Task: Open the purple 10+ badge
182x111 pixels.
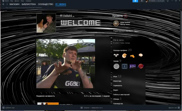Action: tap(133, 66)
